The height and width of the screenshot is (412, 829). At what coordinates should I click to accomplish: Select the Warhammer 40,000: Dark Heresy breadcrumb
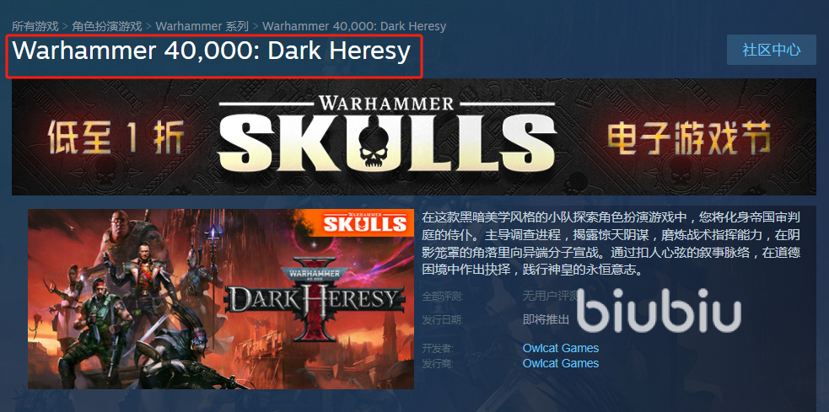pyautogui.click(x=354, y=26)
